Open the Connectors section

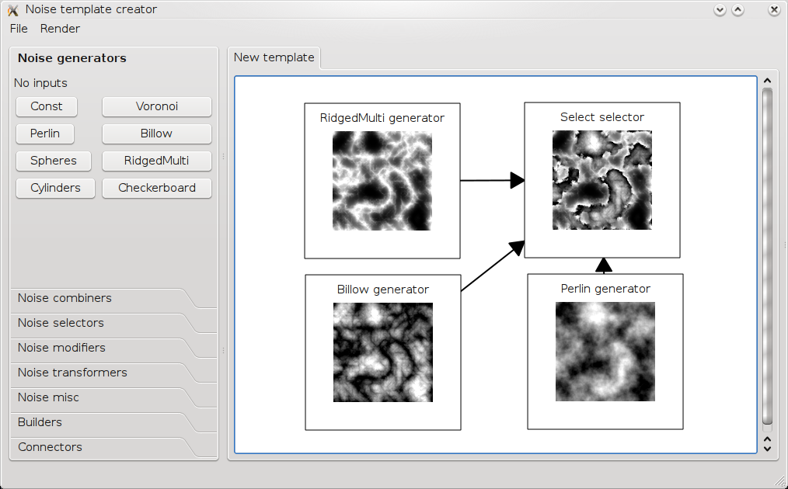point(50,447)
